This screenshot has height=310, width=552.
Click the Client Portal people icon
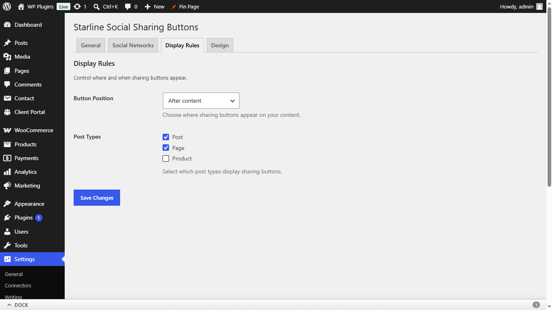coord(7,112)
